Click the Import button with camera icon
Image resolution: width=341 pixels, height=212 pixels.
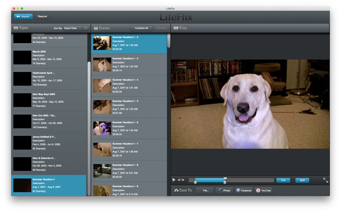pos(23,16)
